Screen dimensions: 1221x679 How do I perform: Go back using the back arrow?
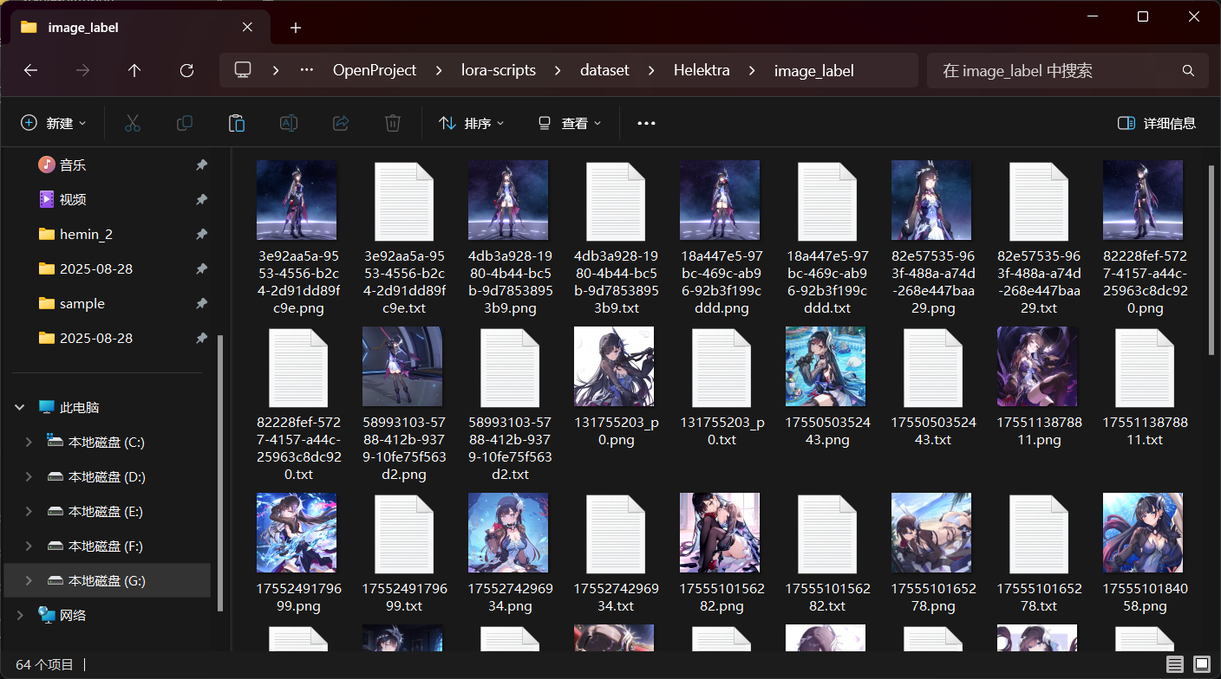pyautogui.click(x=31, y=71)
